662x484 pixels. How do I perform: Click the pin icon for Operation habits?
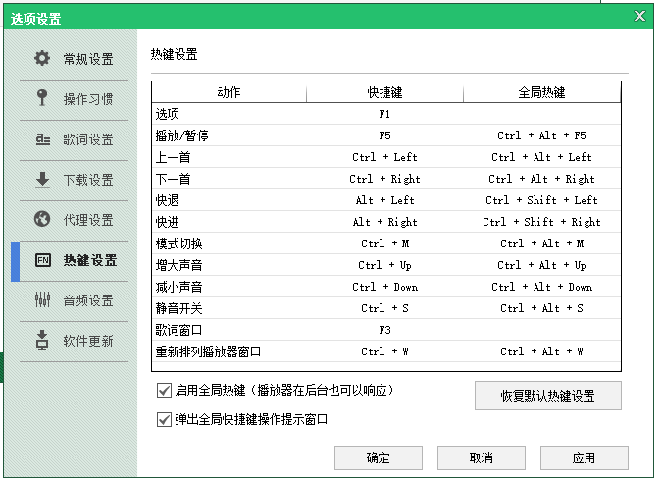[x=42, y=98]
